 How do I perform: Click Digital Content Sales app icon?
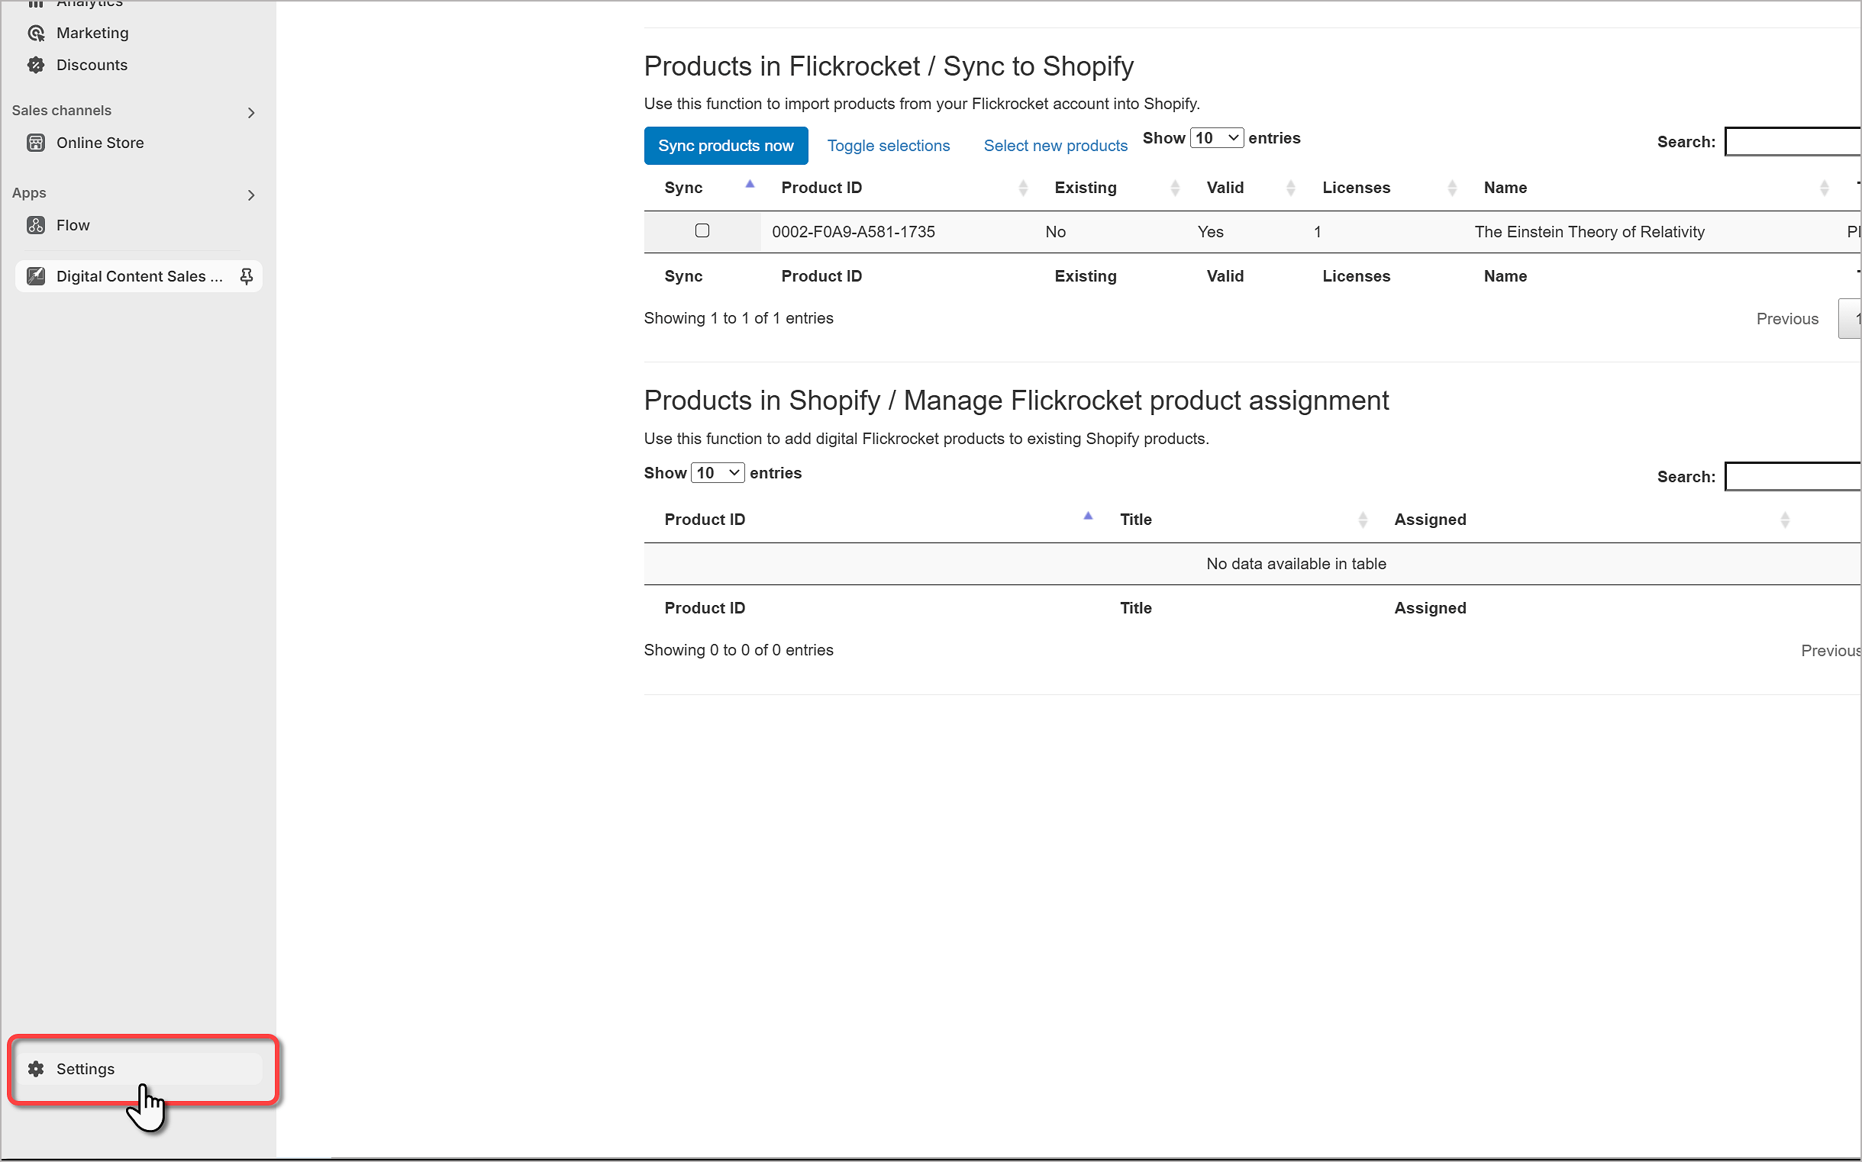pyautogui.click(x=35, y=277)
